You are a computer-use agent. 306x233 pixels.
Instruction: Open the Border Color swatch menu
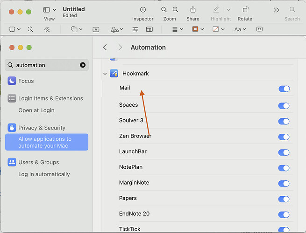[x=198, y=29]
